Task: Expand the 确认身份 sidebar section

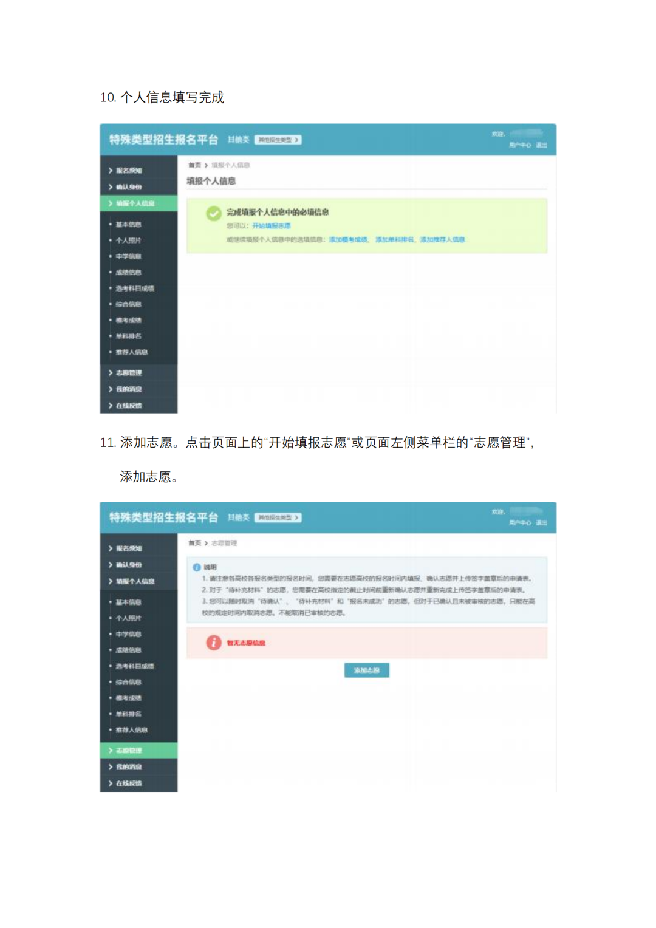Action: (128, 188)
